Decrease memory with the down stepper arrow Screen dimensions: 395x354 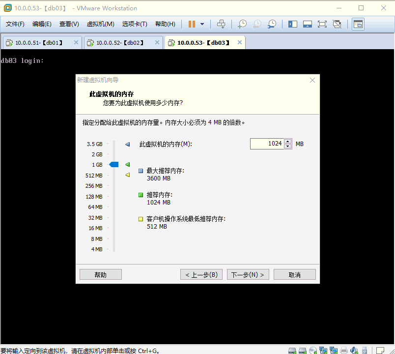pyautogui.click(x=287, y=146)
